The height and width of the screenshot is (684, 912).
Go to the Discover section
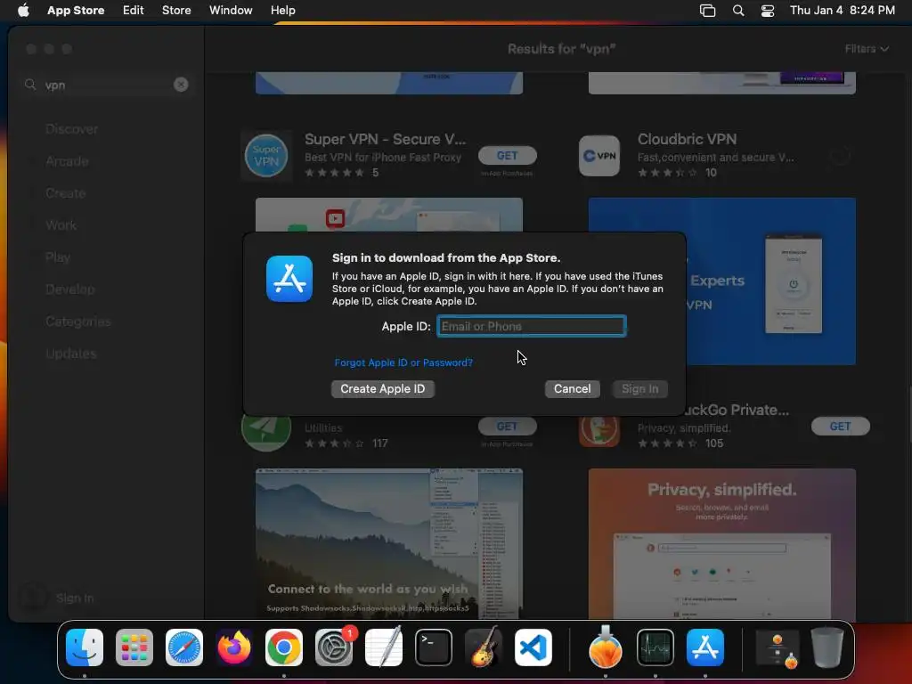click(71, 129)
